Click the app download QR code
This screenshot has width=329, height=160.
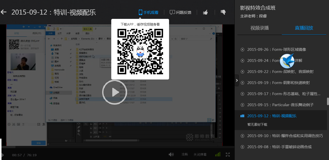coord(140,52)
